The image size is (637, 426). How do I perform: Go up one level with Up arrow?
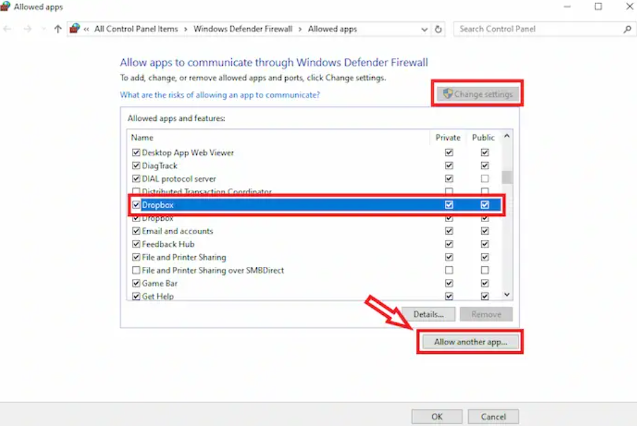pyautogui.click(x=58, y=29)
